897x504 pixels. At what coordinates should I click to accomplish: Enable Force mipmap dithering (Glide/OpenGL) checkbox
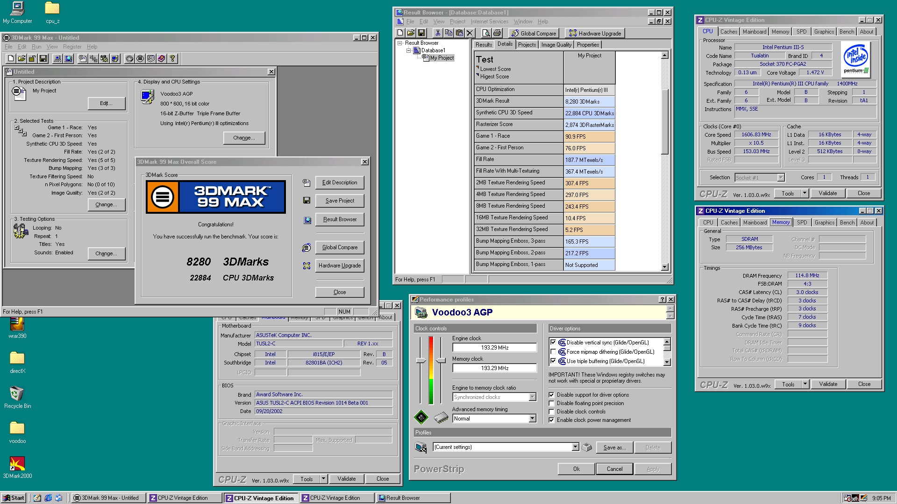point(553,352)
